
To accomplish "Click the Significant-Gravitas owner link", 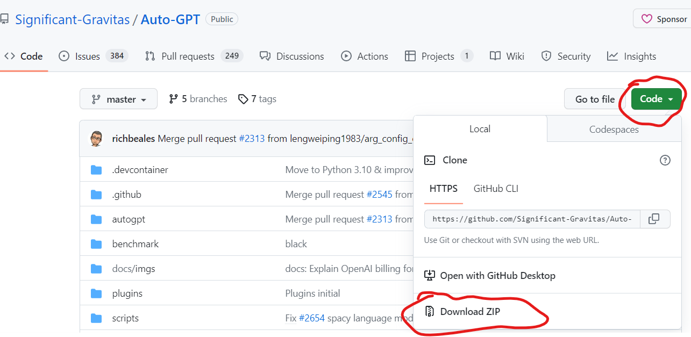I will pos(73,20).
